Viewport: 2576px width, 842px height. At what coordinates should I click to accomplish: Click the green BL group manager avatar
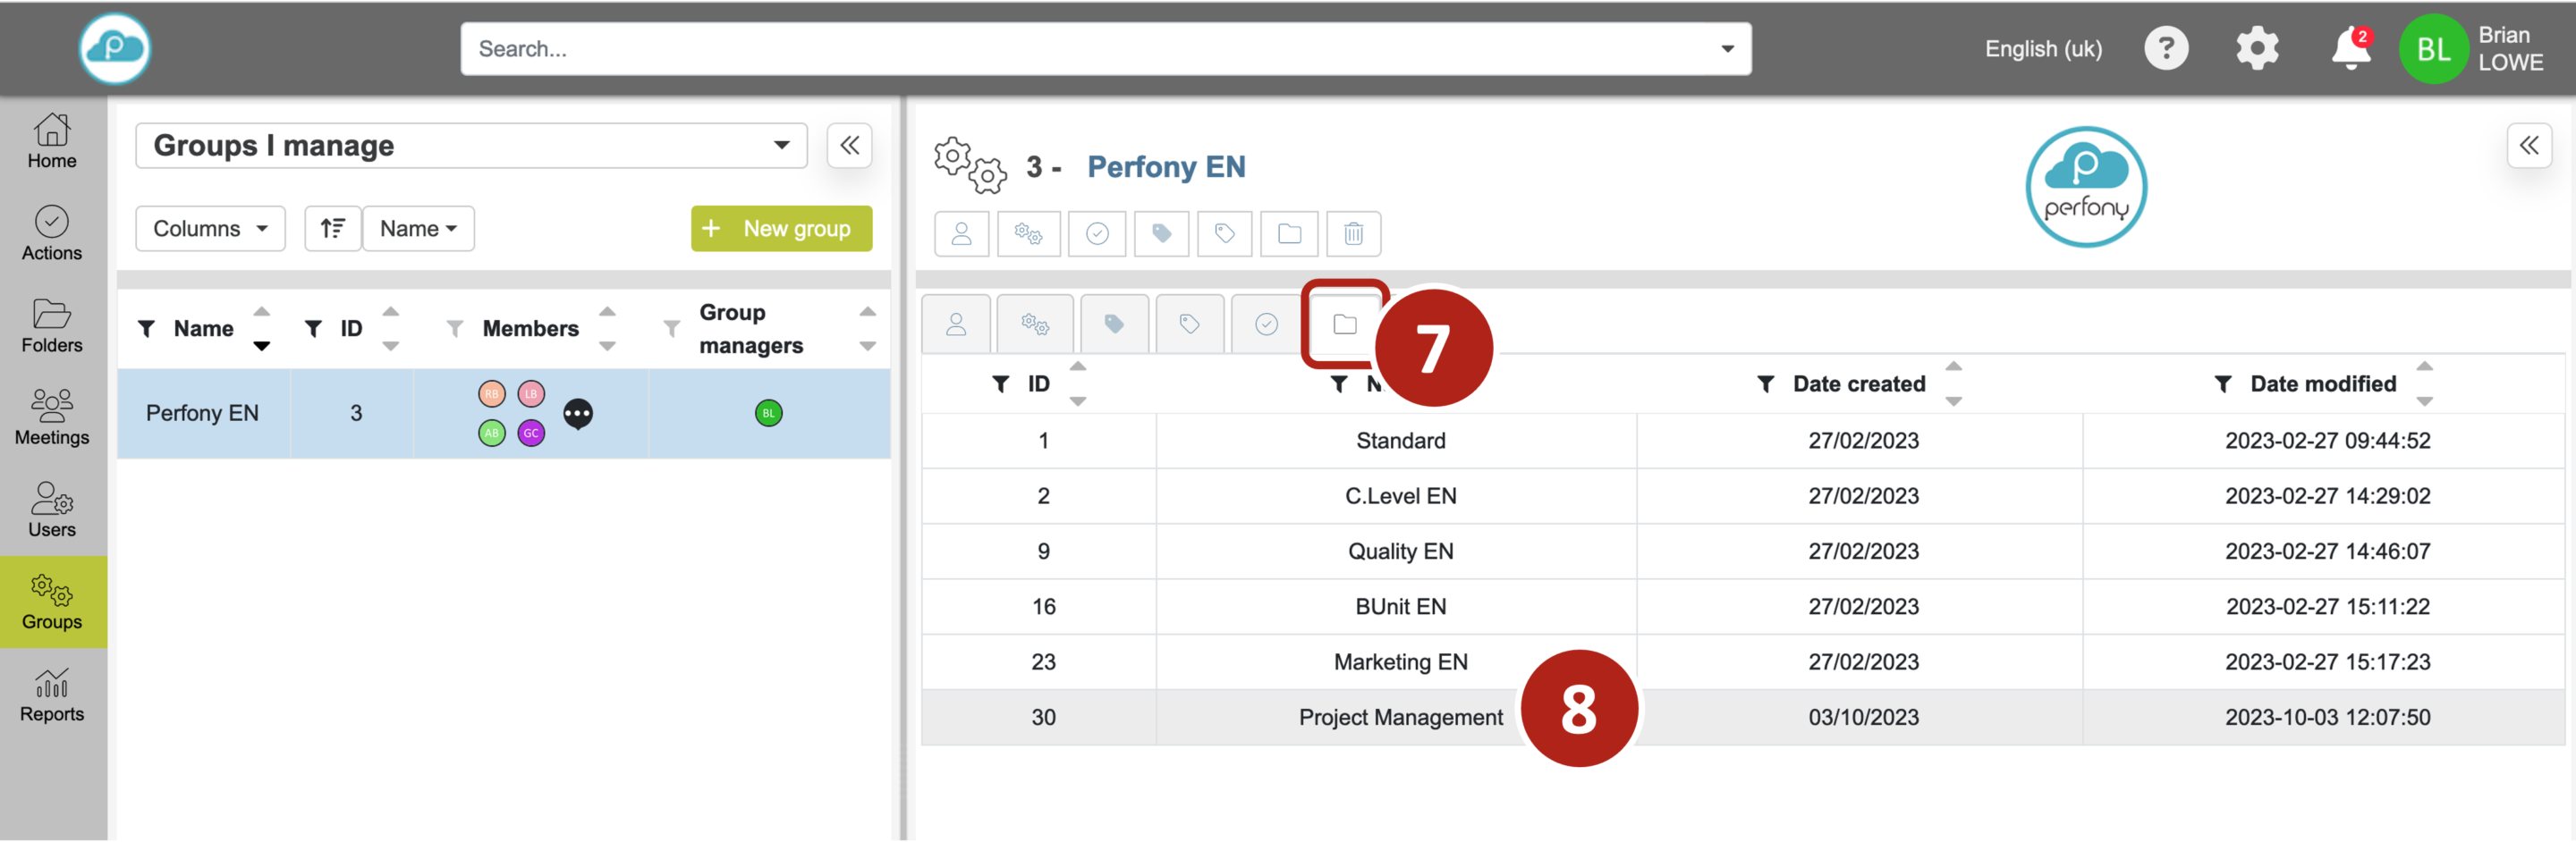(x=768, y=414)
